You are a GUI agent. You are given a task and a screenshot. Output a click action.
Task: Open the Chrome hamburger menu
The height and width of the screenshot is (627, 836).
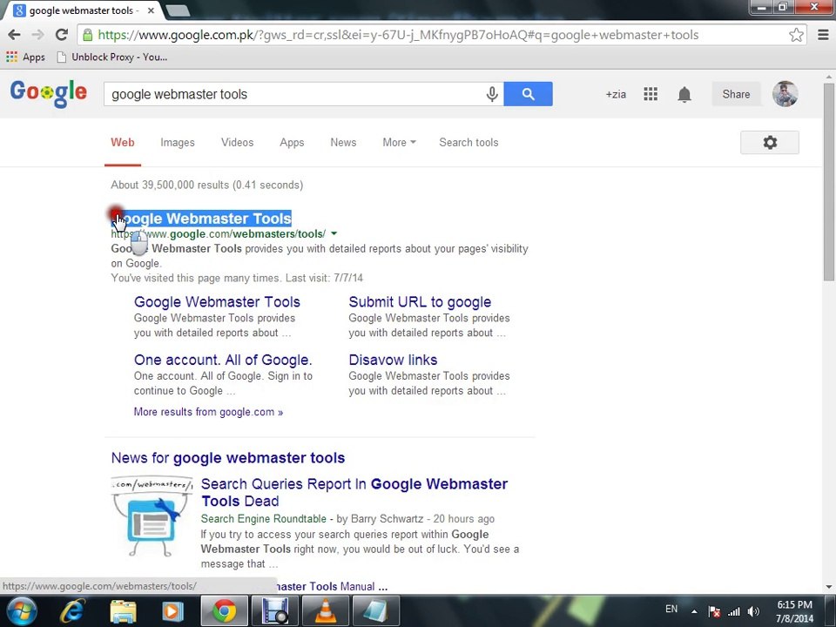pyautogui.click(x=823, y=35)
